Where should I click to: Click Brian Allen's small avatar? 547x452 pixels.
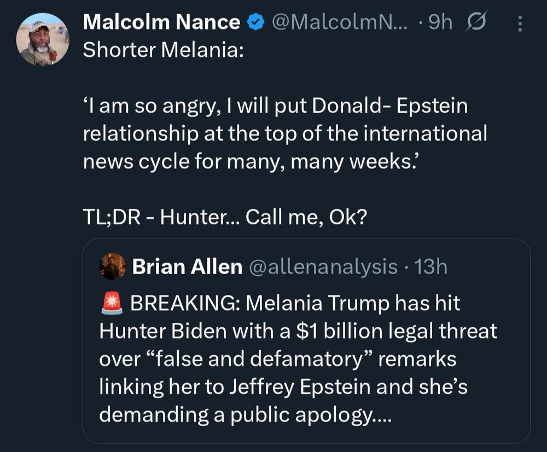[113, 266]
